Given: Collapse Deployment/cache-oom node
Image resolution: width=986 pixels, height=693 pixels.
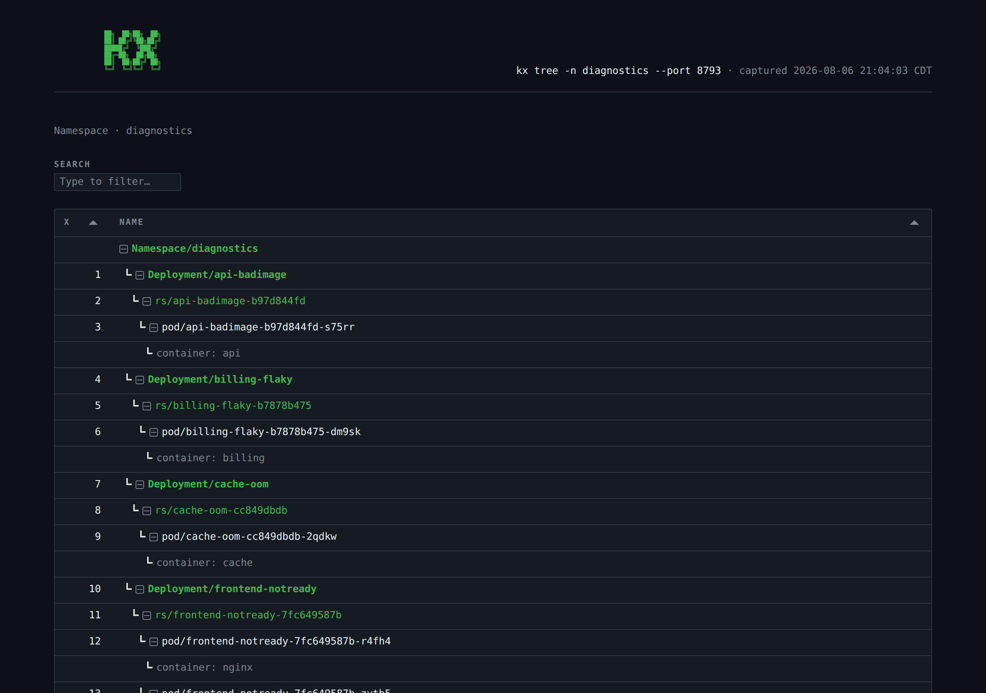Looking at the screenshot, I should click(x=139, y=485).
